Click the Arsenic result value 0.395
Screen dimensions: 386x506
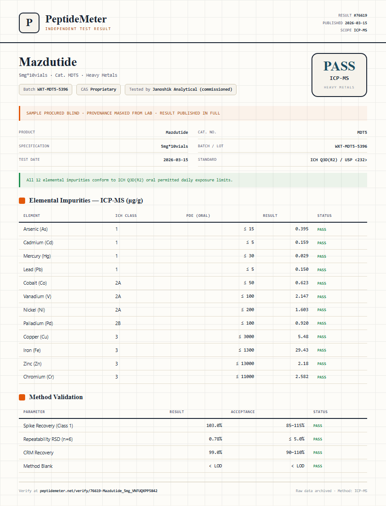pos(302,229)
